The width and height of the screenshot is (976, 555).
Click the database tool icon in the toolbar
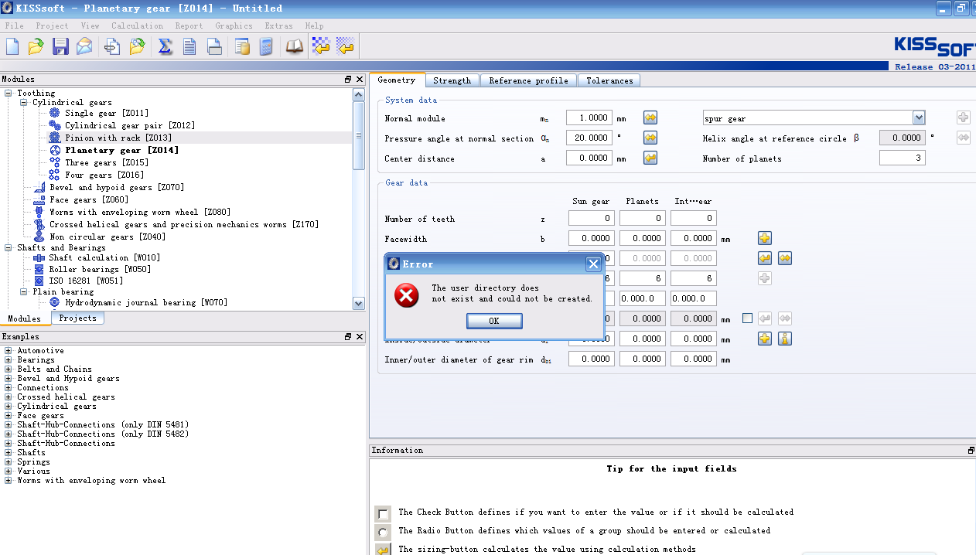click(243, 47)
